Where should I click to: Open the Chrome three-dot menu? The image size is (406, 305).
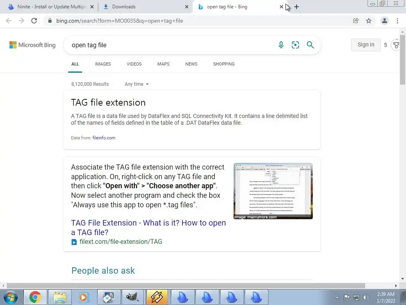pyautogui.click(x=397, y=21)
